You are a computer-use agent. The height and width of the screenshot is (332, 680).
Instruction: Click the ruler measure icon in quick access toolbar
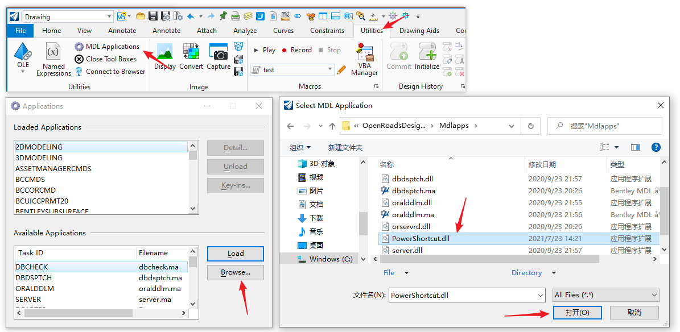285,16
